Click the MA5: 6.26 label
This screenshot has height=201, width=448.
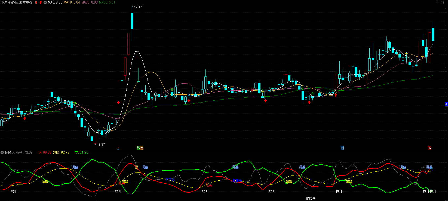[x=55, y=2]
